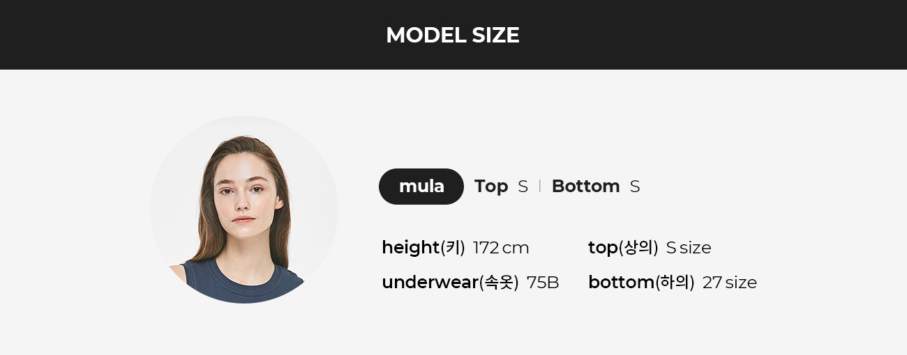Viewport: 907px width, 355px height.
Task: Click the MODEL SIZE header title
Action: click(x=453, y=35)
